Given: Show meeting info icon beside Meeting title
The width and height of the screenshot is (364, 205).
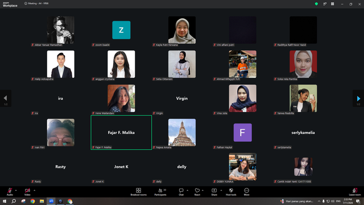Looking at the screenshot, I should click(26, 3).
